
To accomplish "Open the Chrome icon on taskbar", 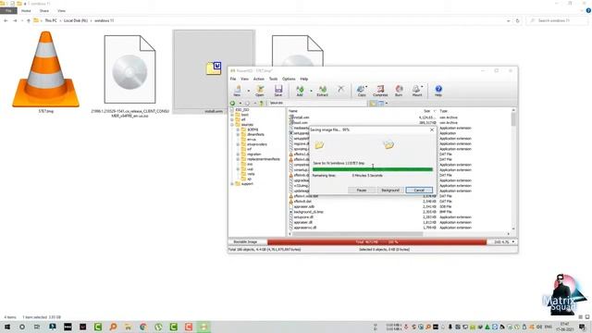I will click(143, 327).
